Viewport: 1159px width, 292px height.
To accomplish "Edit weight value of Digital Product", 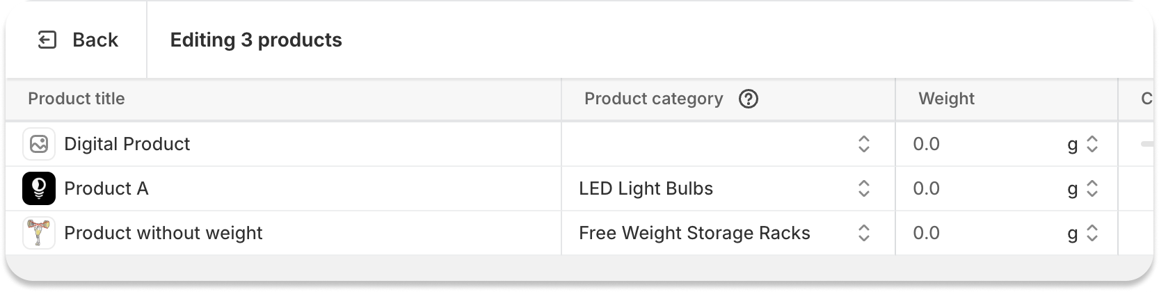I will click(981, 144).
